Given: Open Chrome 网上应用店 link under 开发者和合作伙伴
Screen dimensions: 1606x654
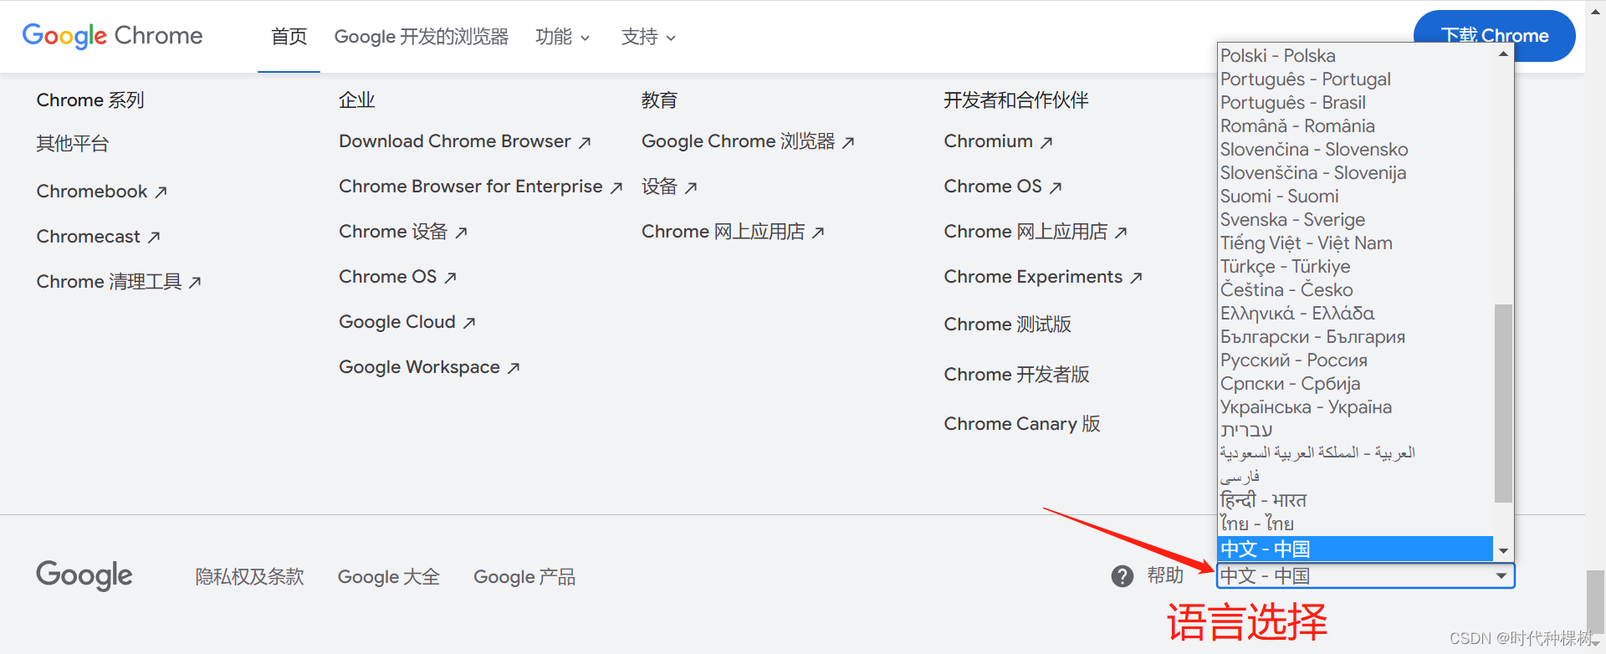Looking at the screenshot, I should pos(1036,232).
